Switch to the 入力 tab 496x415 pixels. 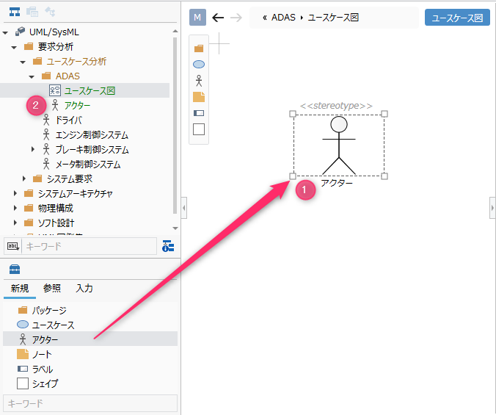(84, 289)
